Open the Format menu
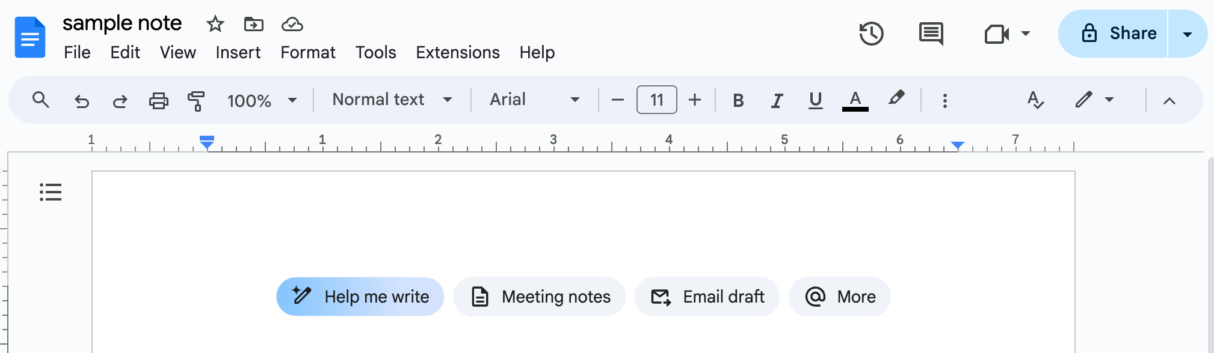The image size is (1214, 353). pyautogui.click(x=307, y=53)
